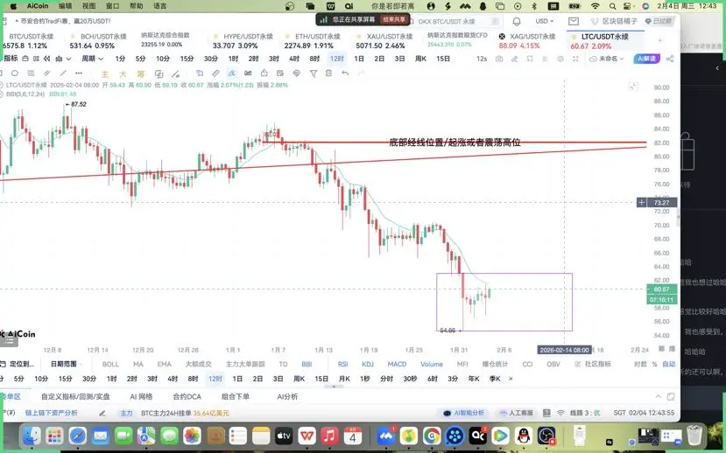Lock drawings with the padlock icon

point(264,73)
